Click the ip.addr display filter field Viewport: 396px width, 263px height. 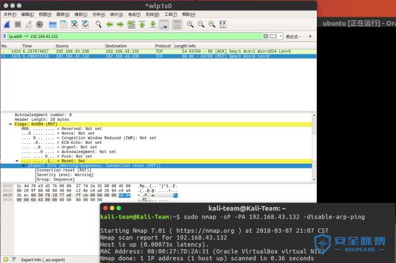pyautogui.click(x=135, y=36)
